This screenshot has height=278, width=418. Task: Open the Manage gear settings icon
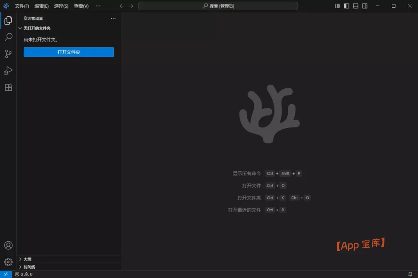point(8,262)
